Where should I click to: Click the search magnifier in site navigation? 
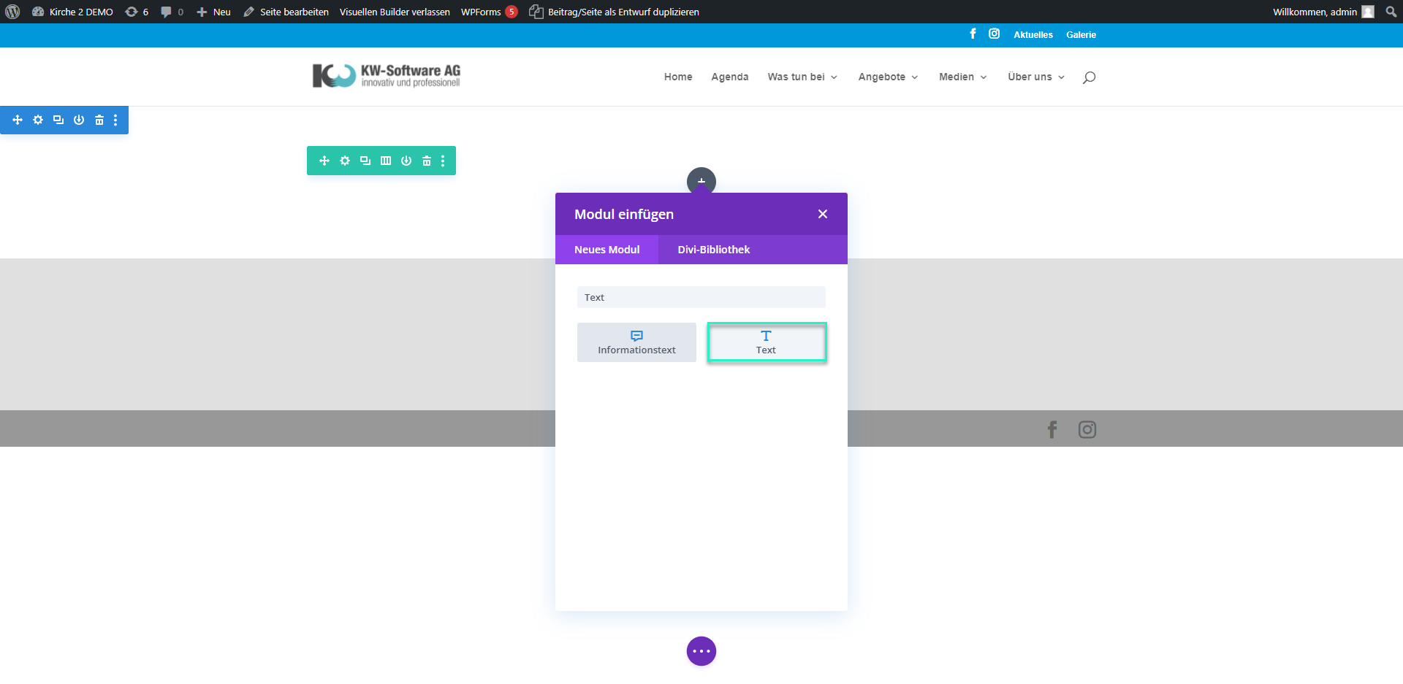pyautogui.click(x=1089, y=77)
